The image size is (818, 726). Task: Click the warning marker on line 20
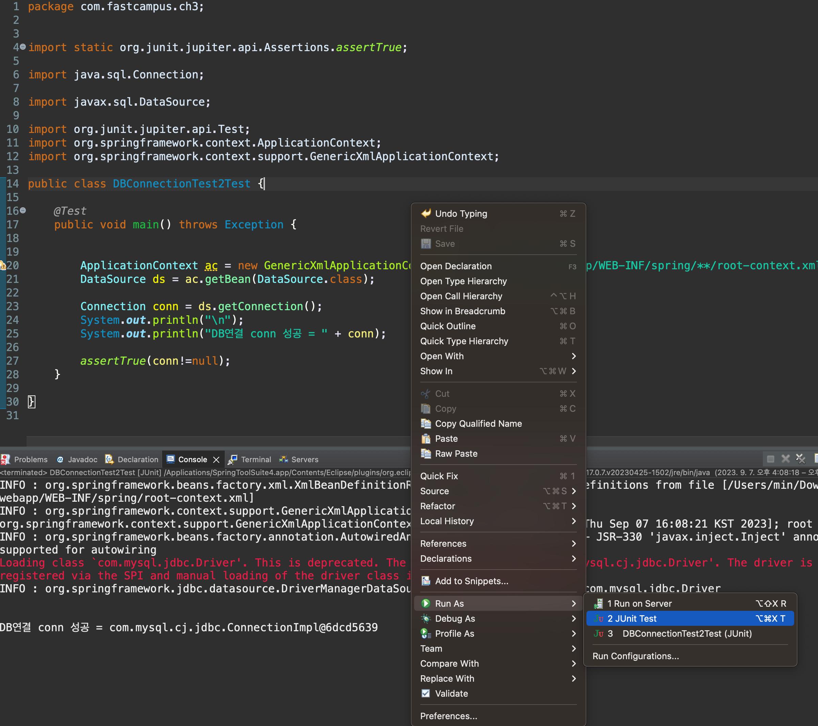(x=2, y=266)
